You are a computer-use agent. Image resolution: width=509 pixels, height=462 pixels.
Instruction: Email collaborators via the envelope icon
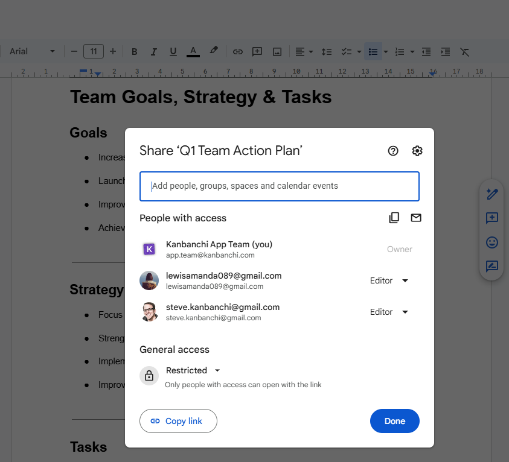click(x=416, y=218)
